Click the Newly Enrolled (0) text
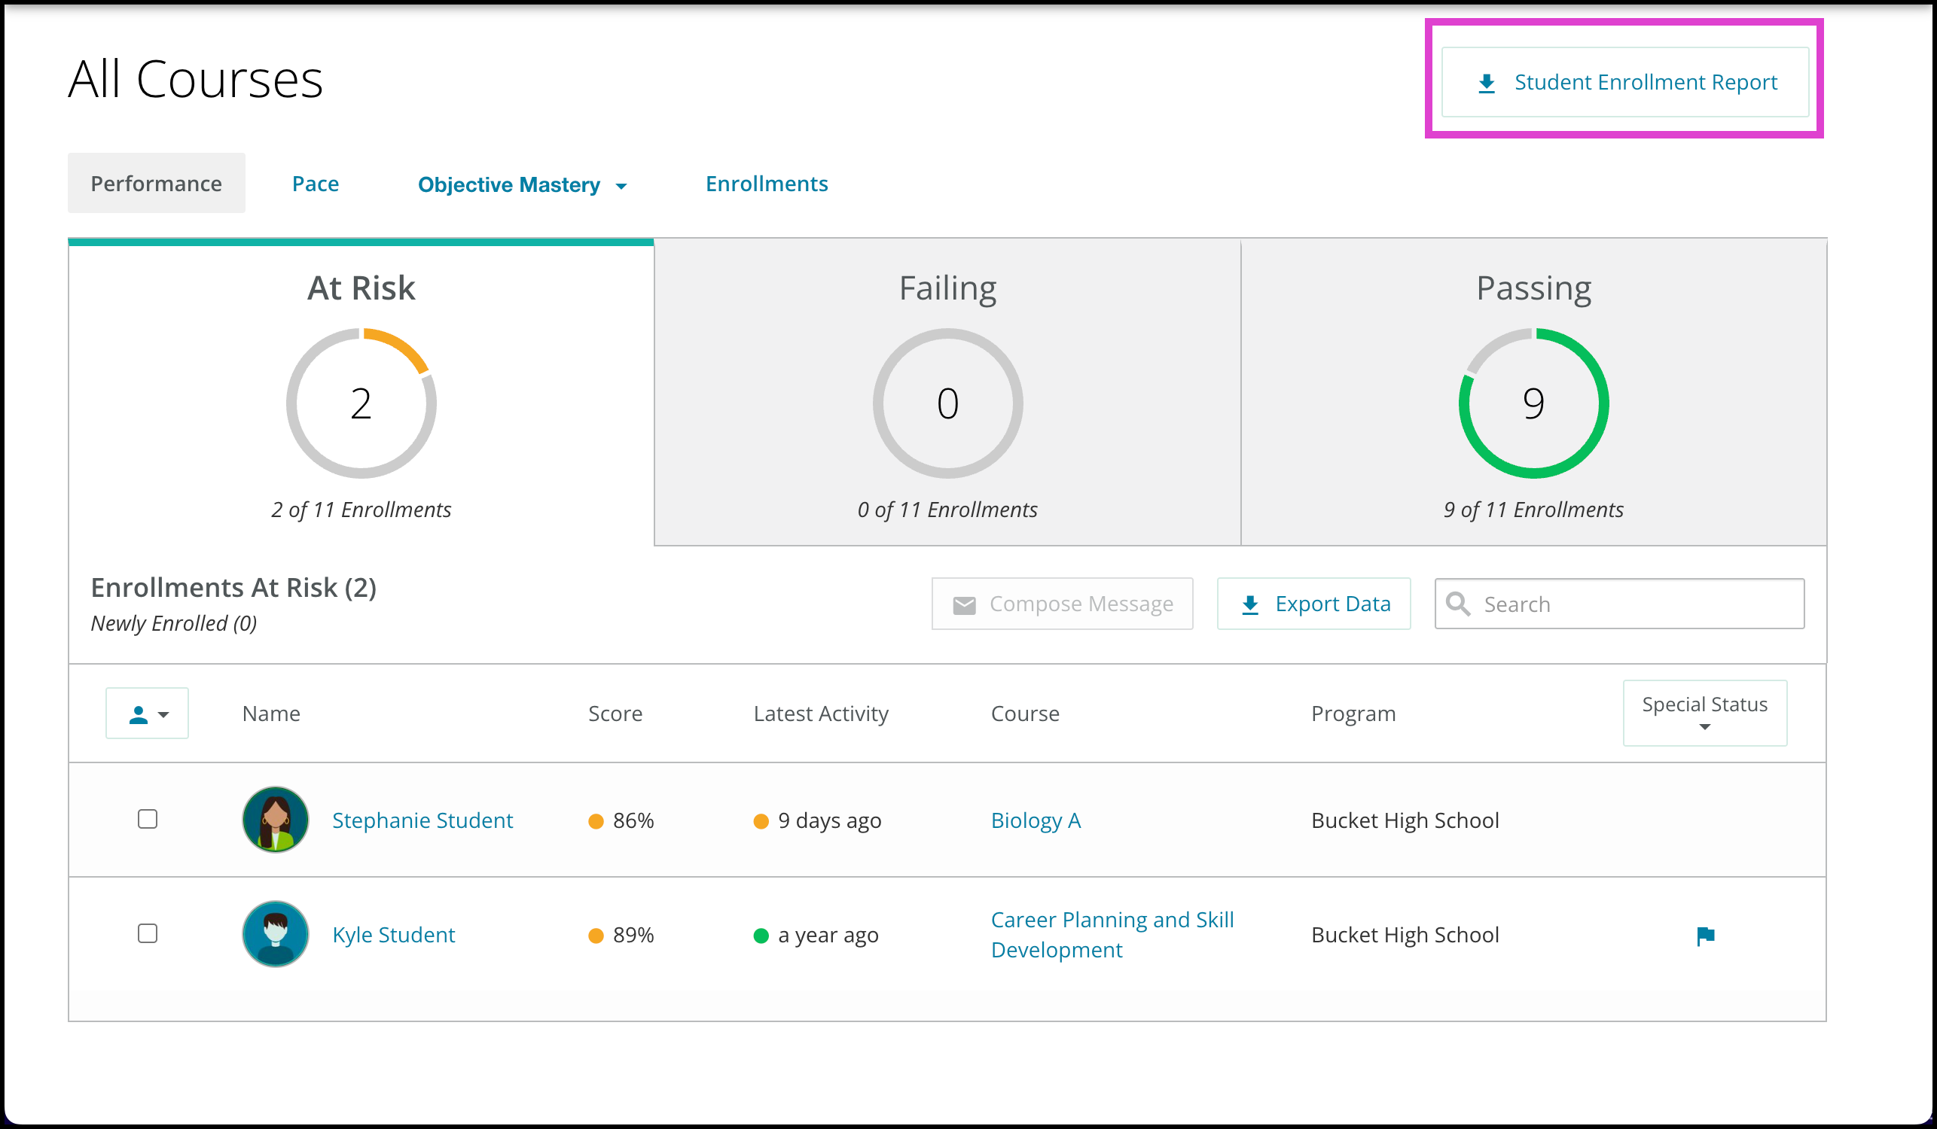Screen dimensions: 1937x1129 pyautogui.click(x=174, y=623)
